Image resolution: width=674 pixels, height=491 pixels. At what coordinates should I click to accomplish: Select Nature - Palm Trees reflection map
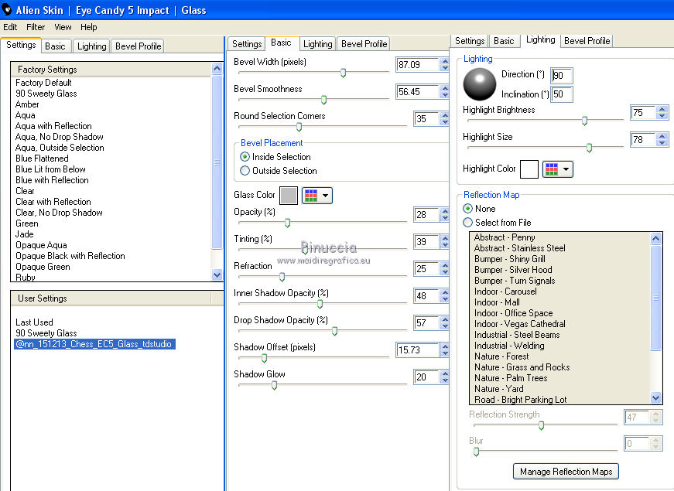tap(511, 378)
